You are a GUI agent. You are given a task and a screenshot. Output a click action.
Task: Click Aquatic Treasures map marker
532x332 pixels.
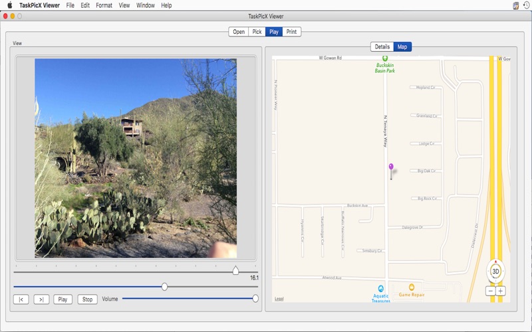click(x=380, y=288)
